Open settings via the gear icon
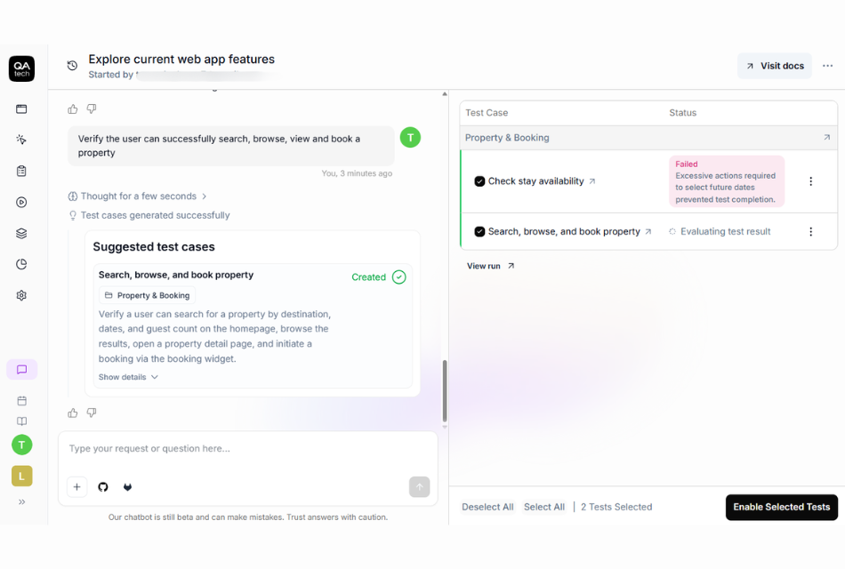Viewport: 845px width, 569px height. point(20,294)
